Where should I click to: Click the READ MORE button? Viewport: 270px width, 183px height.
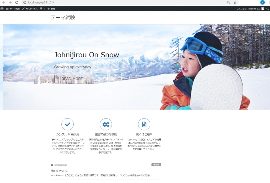tap(72, 79)
